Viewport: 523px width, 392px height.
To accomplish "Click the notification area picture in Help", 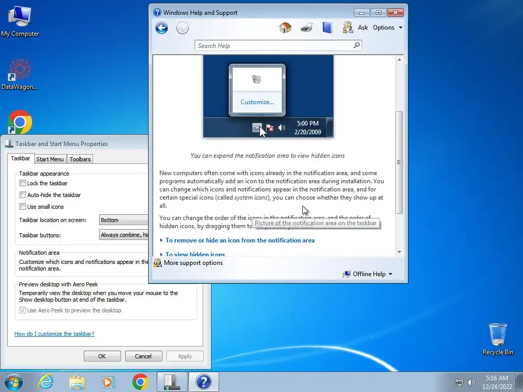I will tap(268, 96).
